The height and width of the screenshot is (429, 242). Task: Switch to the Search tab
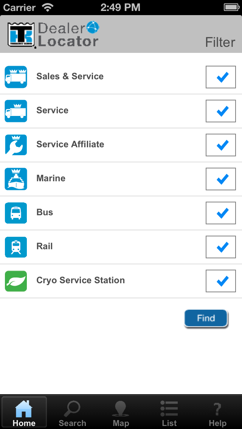pos(72,413)
